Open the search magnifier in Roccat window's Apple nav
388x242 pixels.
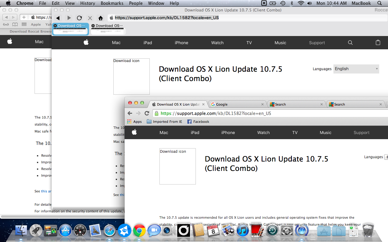pyautogui.click(x=350, y=43)
